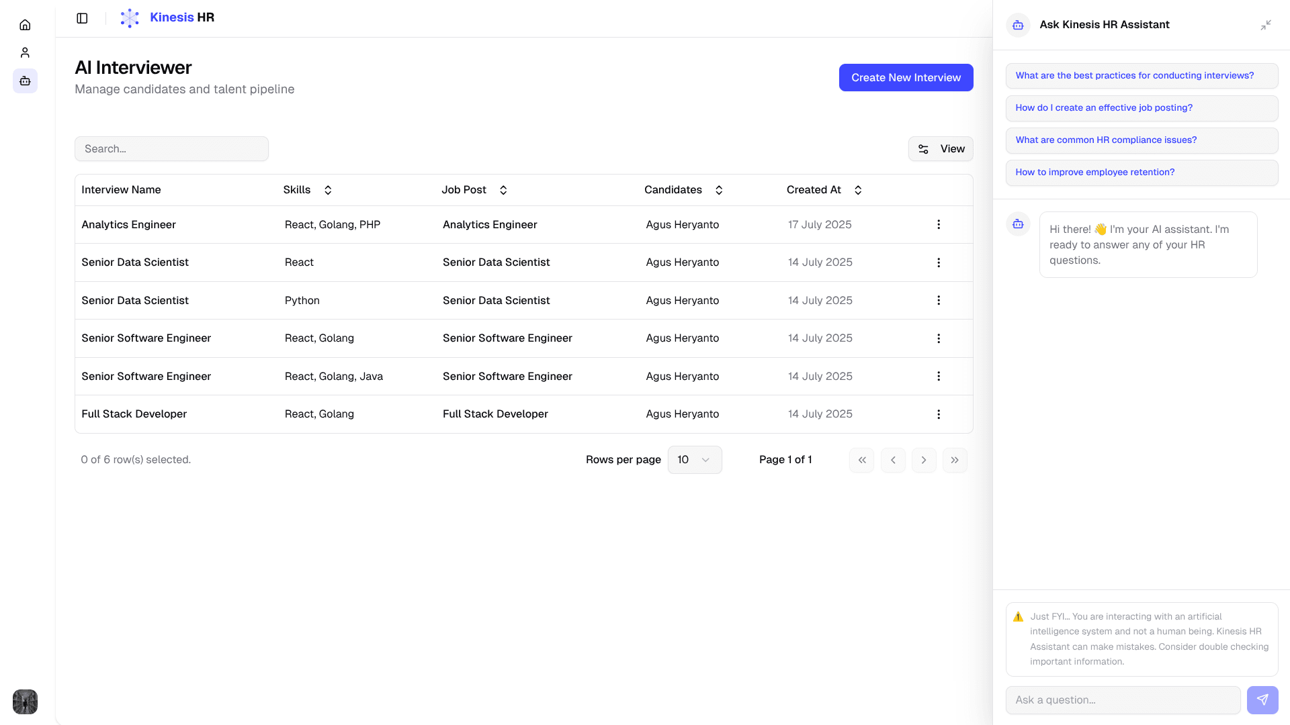Minimize the HR Assistant chat panel

tap(1266, 25)
